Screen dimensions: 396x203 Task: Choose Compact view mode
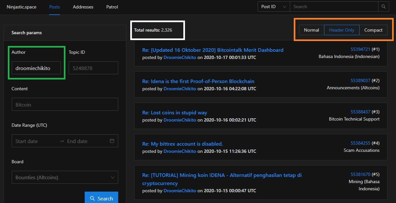click(373, 30)
